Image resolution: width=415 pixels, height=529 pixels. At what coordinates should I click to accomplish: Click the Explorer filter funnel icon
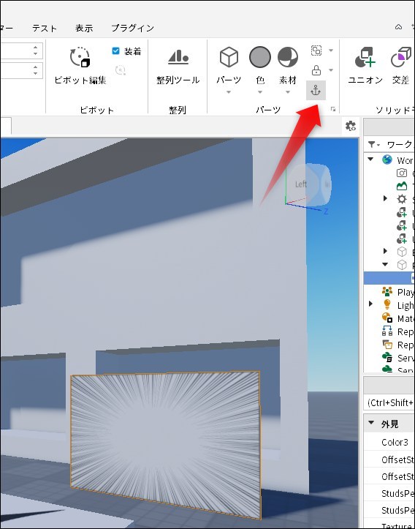(372, 144)
